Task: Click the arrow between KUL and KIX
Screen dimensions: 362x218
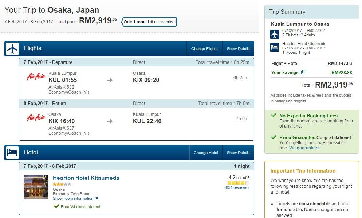Action: click(110, 80)
